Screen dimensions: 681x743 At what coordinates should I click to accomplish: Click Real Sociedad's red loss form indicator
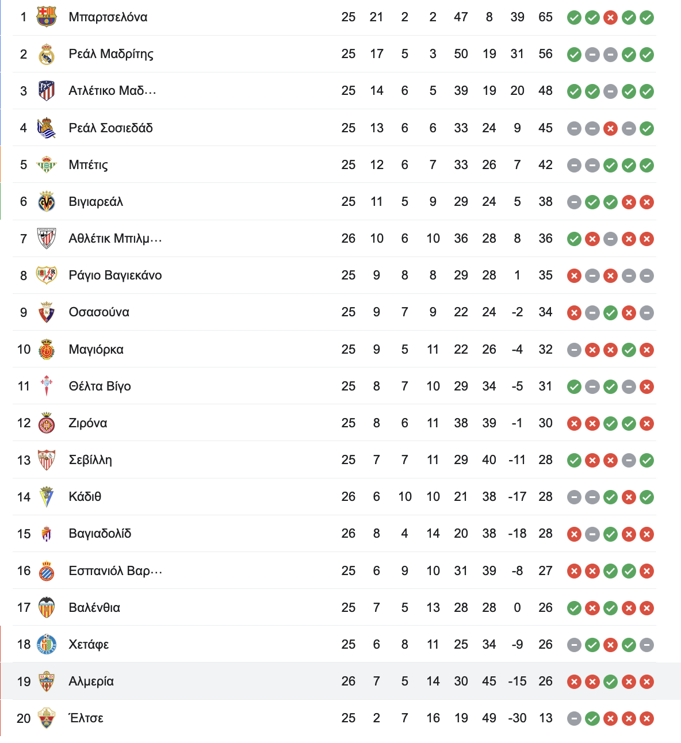(610, 128)
